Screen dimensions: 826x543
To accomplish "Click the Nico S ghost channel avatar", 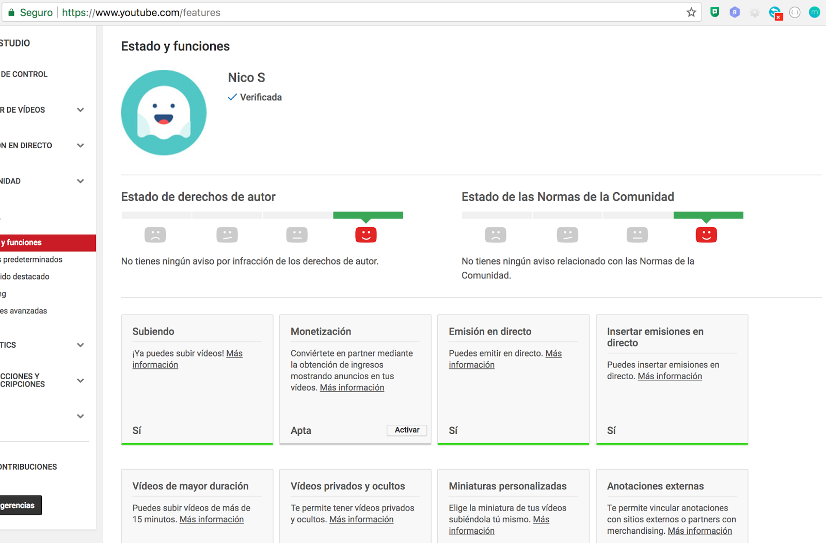I will (164, 113).
